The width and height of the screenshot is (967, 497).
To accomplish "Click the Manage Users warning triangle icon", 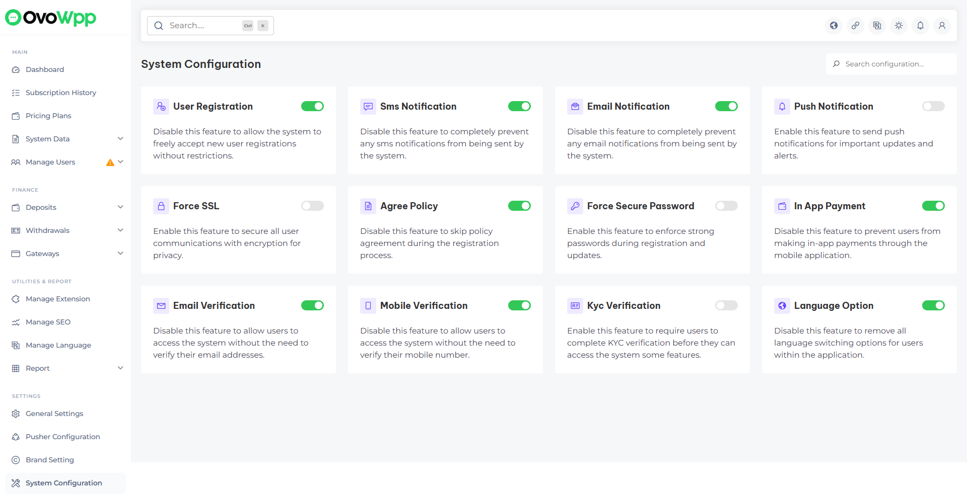I will 110,162.
